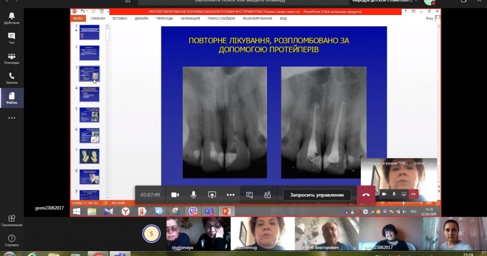Toggle the camera in call controls
This screenshot has width=487, height=256.
[x=175, y=195]
